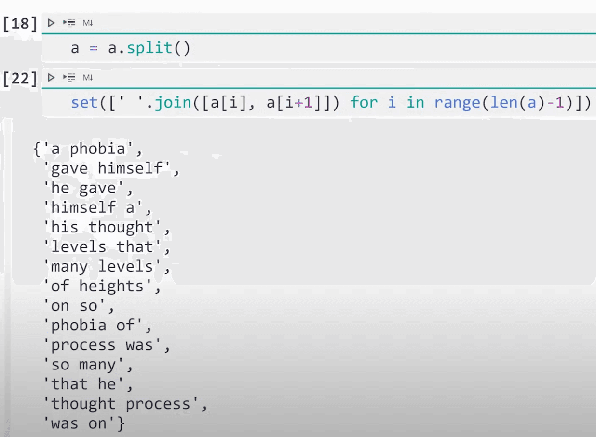Select the execution count label [22]
596x437 pixels.
click(20, 78)
